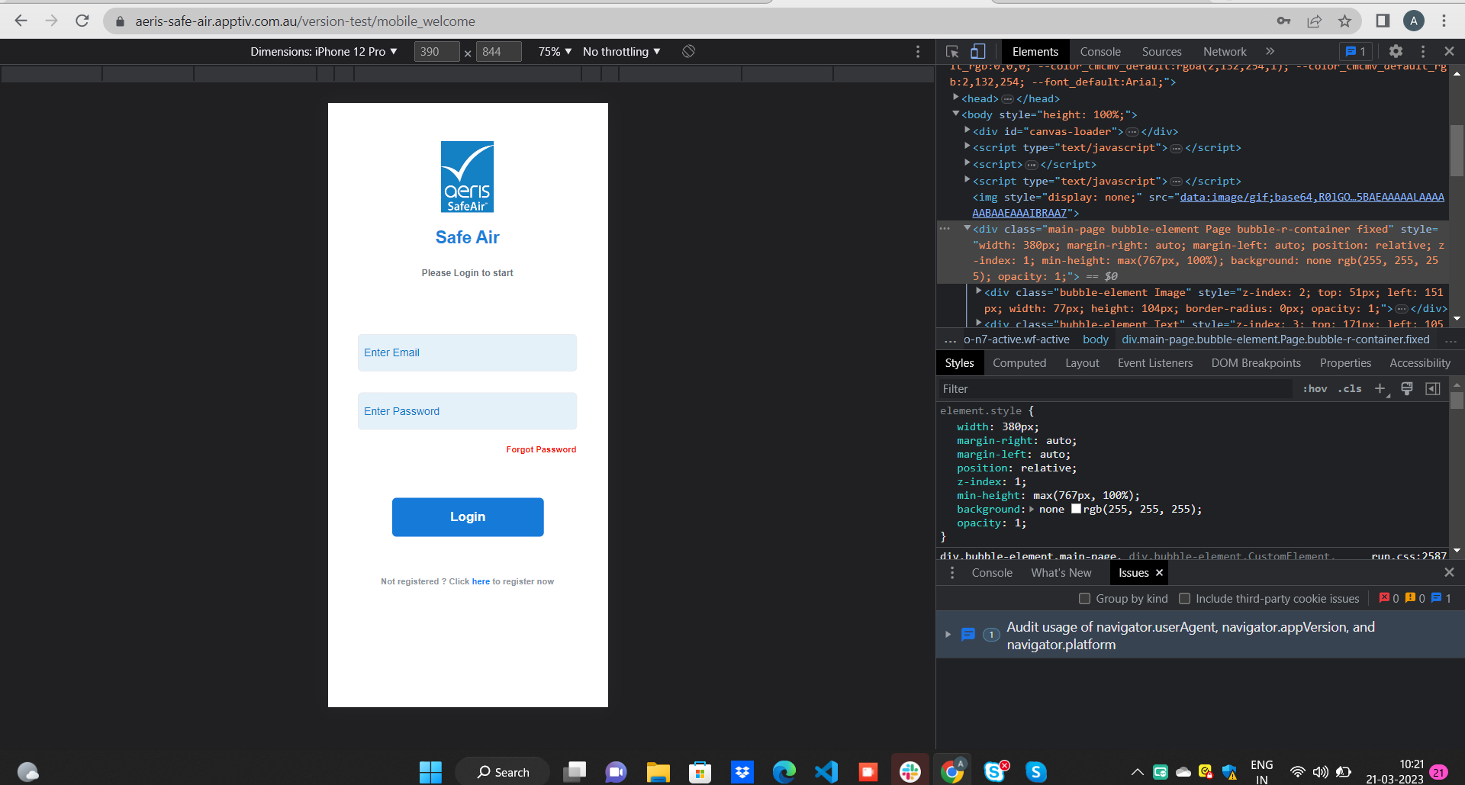Toggle element state :hov panel
1465x785 pixels.
pyautogui.click(x=1315, y=388)
